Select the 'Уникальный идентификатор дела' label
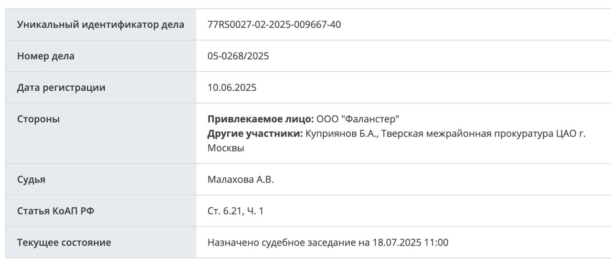The image size is (611, 267). click(101, 24)
